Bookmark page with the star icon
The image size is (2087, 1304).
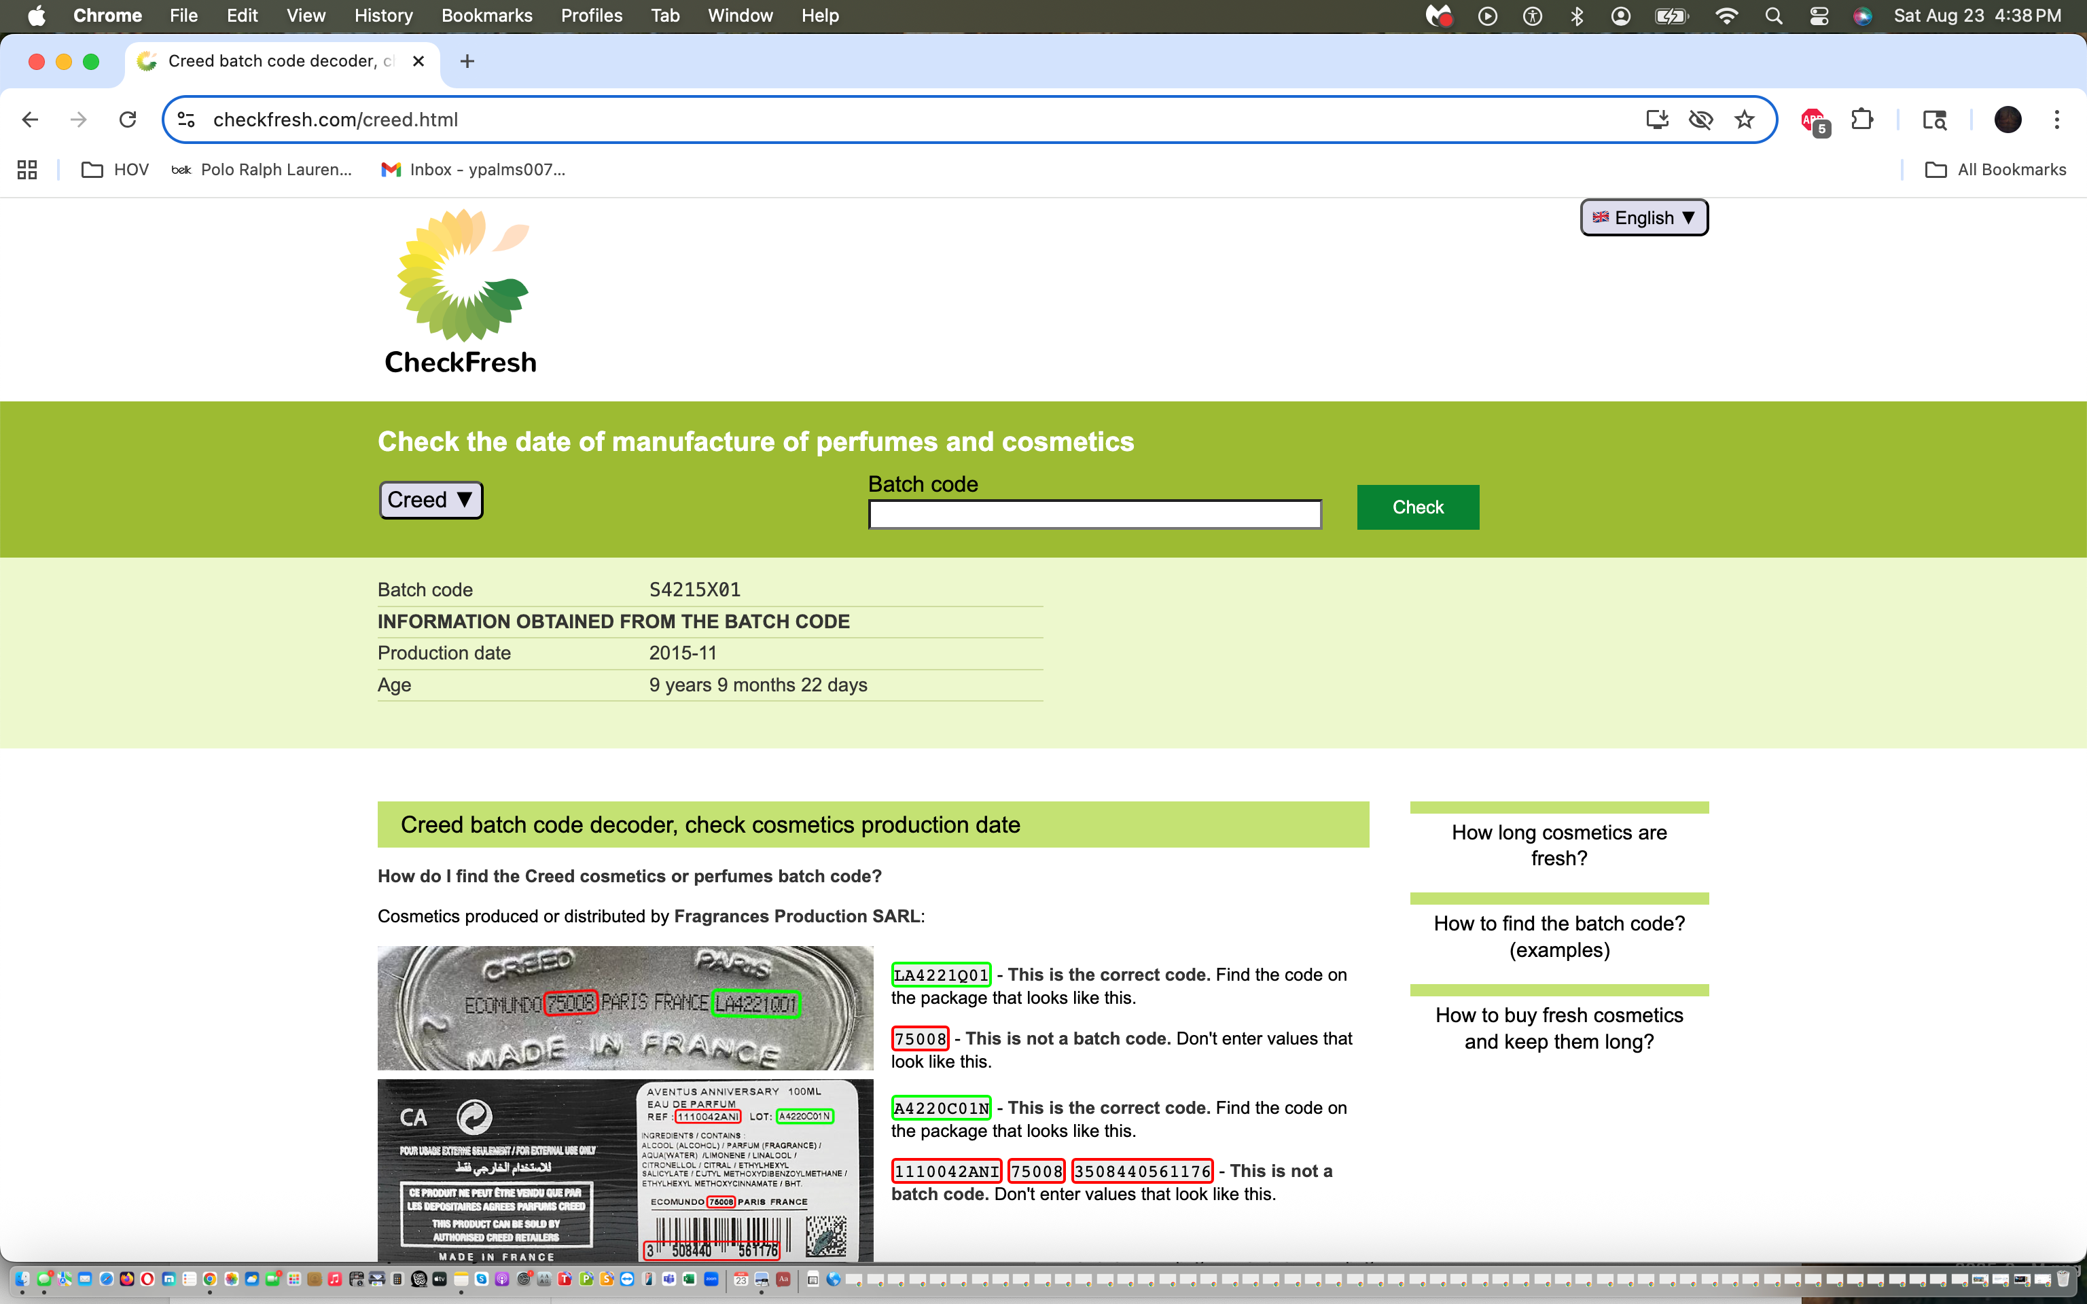1745,120
